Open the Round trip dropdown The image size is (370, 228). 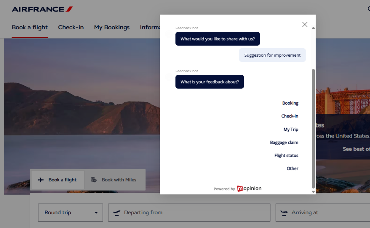click(x=70, y=212)
